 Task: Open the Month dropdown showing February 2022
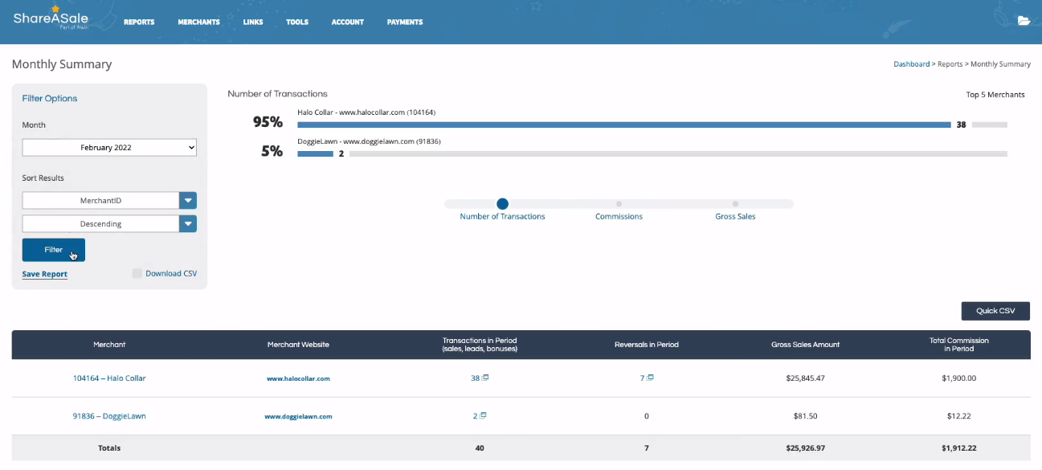pos(109,148)
